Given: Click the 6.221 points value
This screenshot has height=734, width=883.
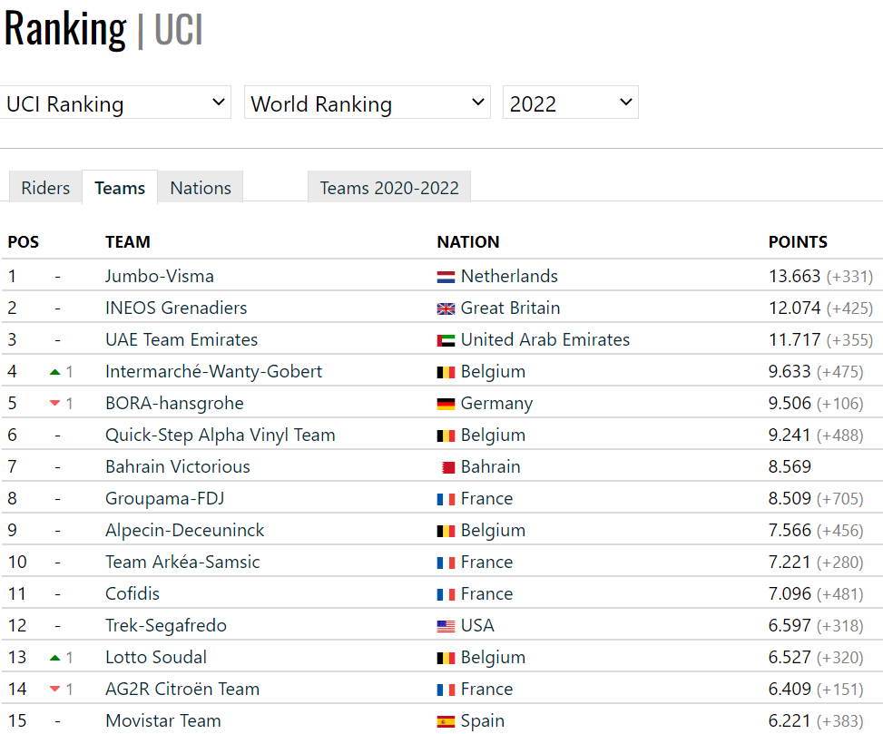Looking at the screenshot, I should tap(790, 720).
